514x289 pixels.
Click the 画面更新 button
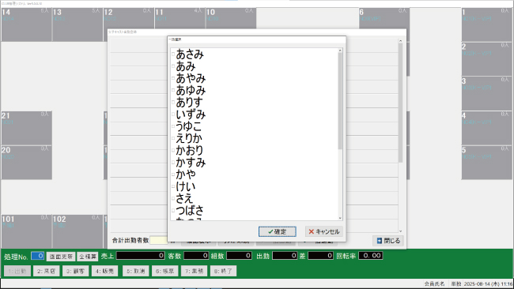point(61,257)
